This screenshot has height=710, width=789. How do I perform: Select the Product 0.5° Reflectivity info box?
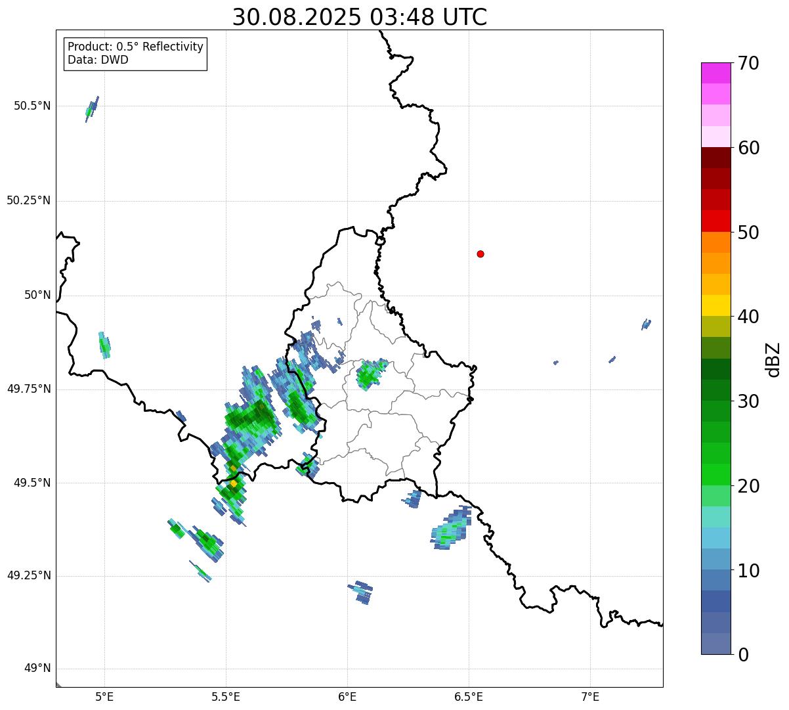[135, 54]
